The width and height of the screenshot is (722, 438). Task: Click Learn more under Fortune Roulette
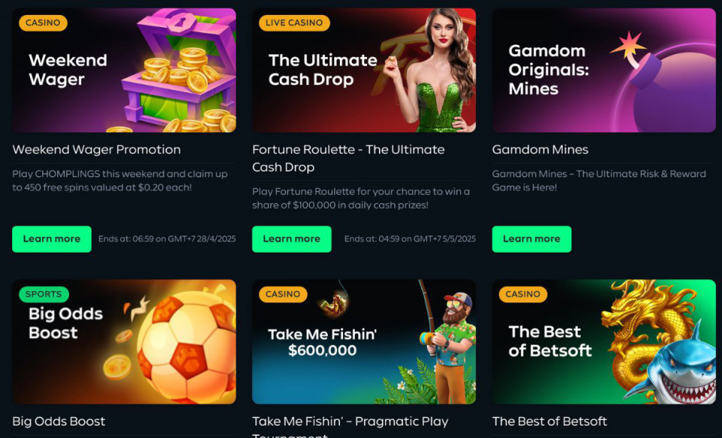pyautogui.click(x=292, y=239)
